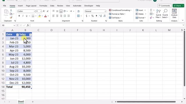The width and height of the screenshot is (186, 104).
Task: Center text horizontally
Action: (x=57, y=16)
